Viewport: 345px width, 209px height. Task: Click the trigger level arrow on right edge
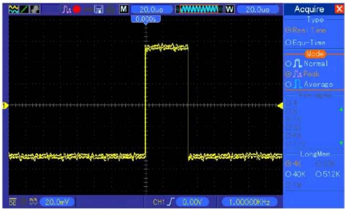280,106
